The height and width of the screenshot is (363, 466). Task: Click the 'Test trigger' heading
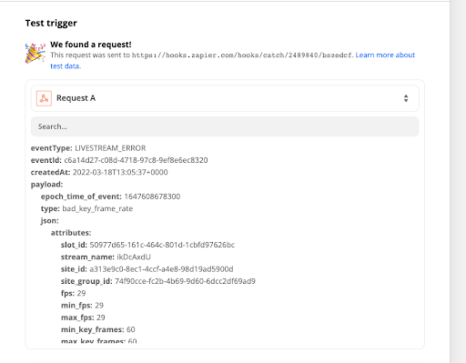pyautogui.click(x=51, y=23)
